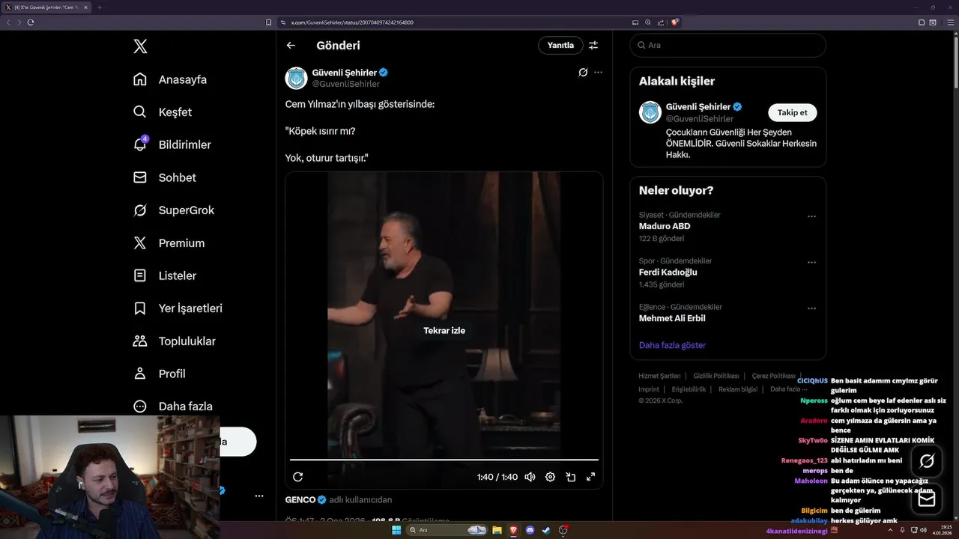Open OBS icon in taskbar
This screenshot has width=959, height=539.
click(x=563, y=530)
